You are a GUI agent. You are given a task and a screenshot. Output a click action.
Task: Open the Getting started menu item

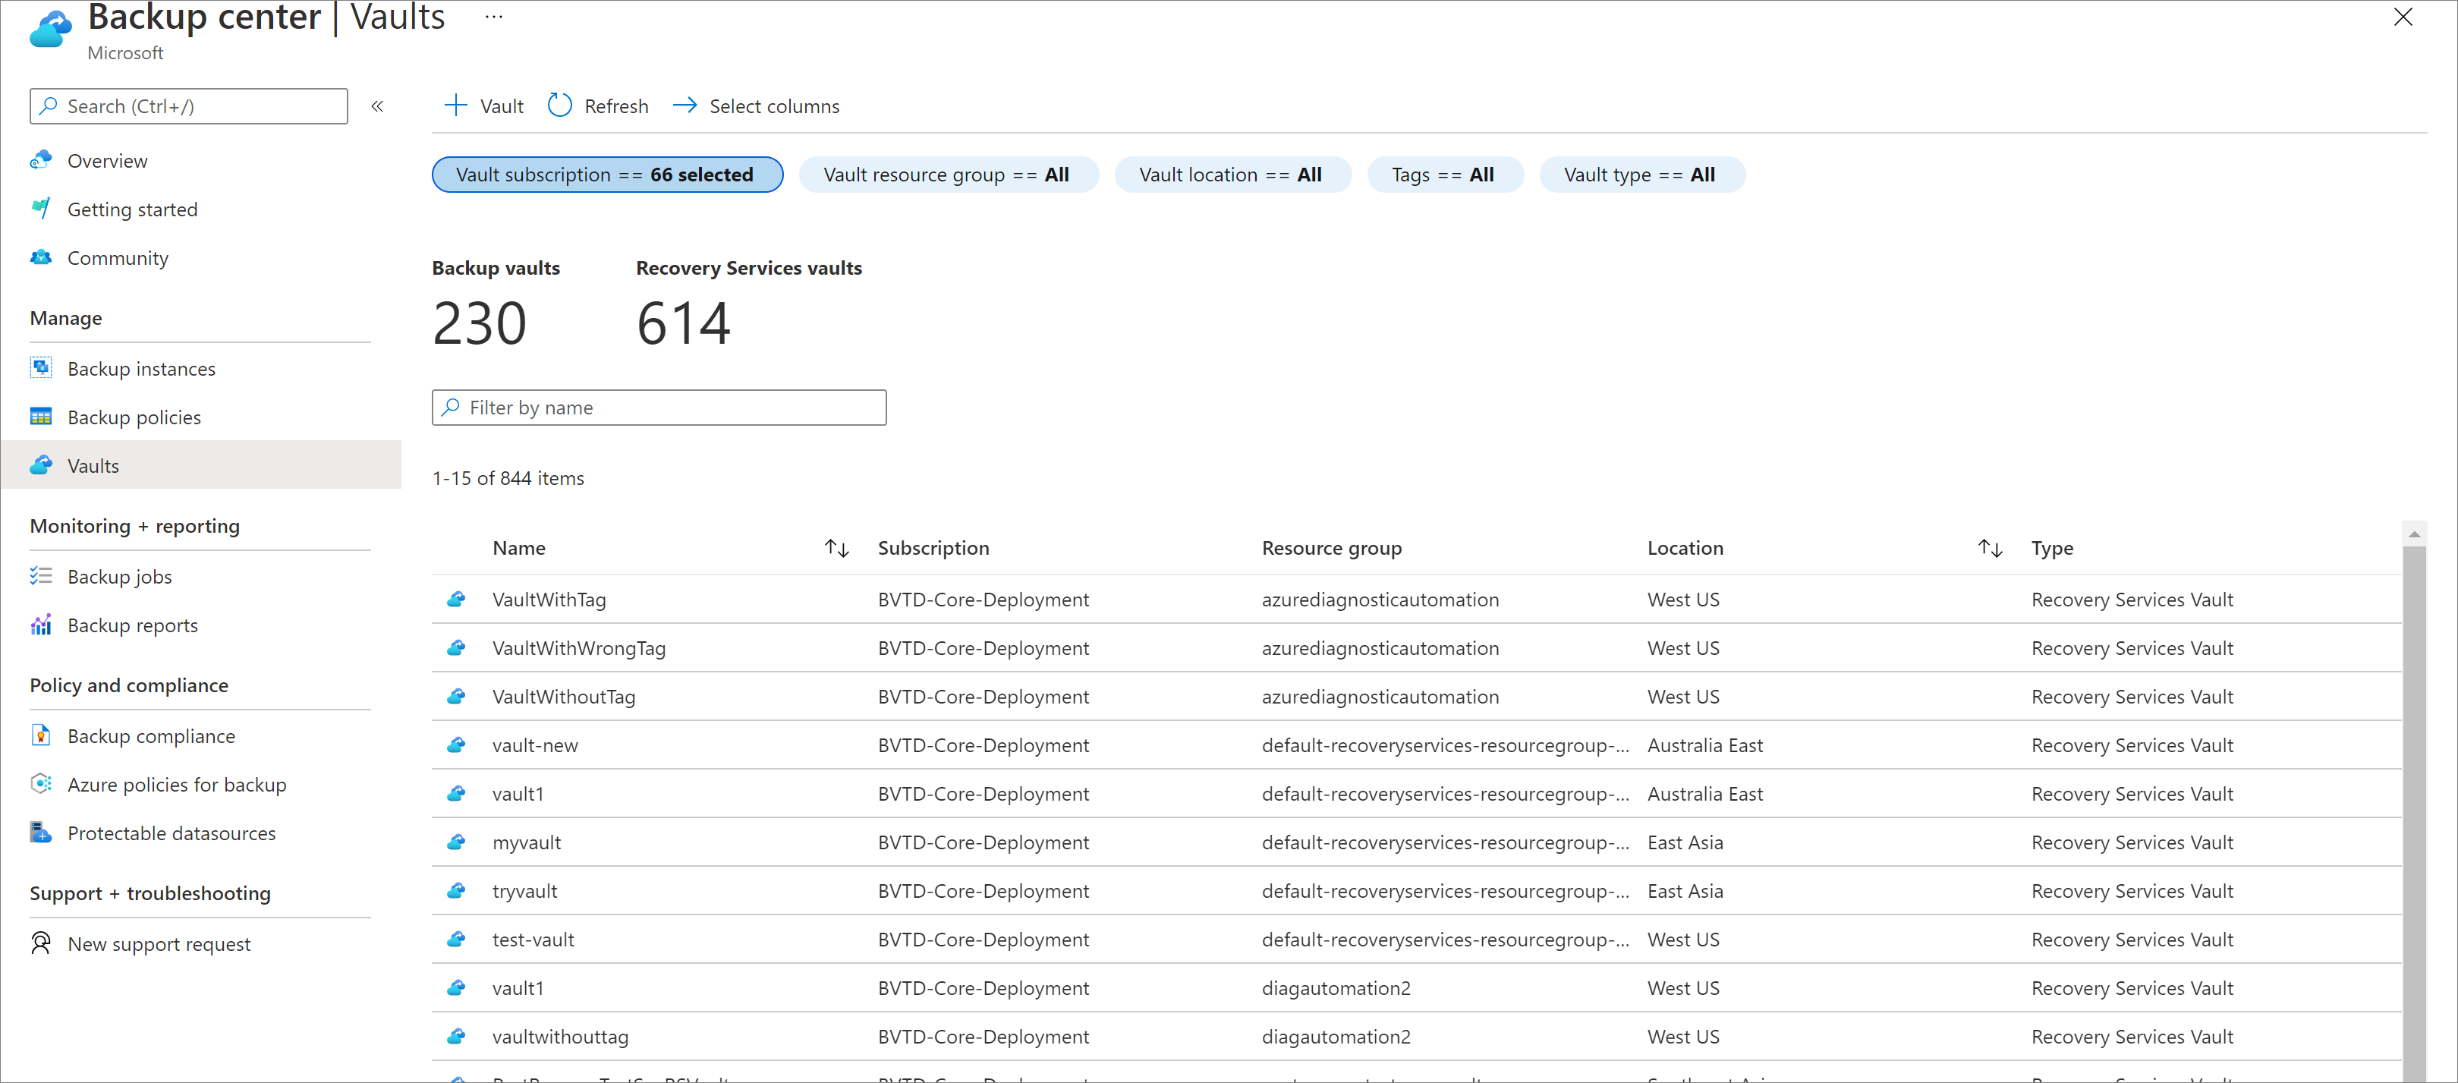[132, 209]
